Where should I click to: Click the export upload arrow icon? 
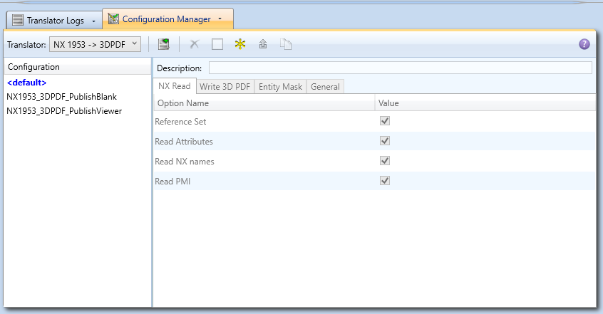coord(263,44)
